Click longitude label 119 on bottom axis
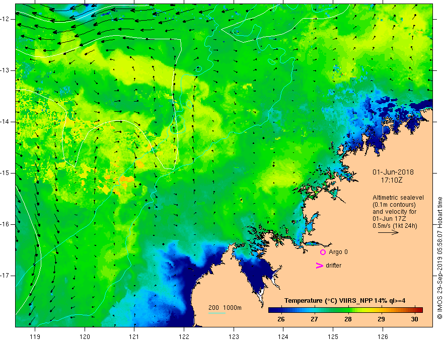 pos(35,336)
